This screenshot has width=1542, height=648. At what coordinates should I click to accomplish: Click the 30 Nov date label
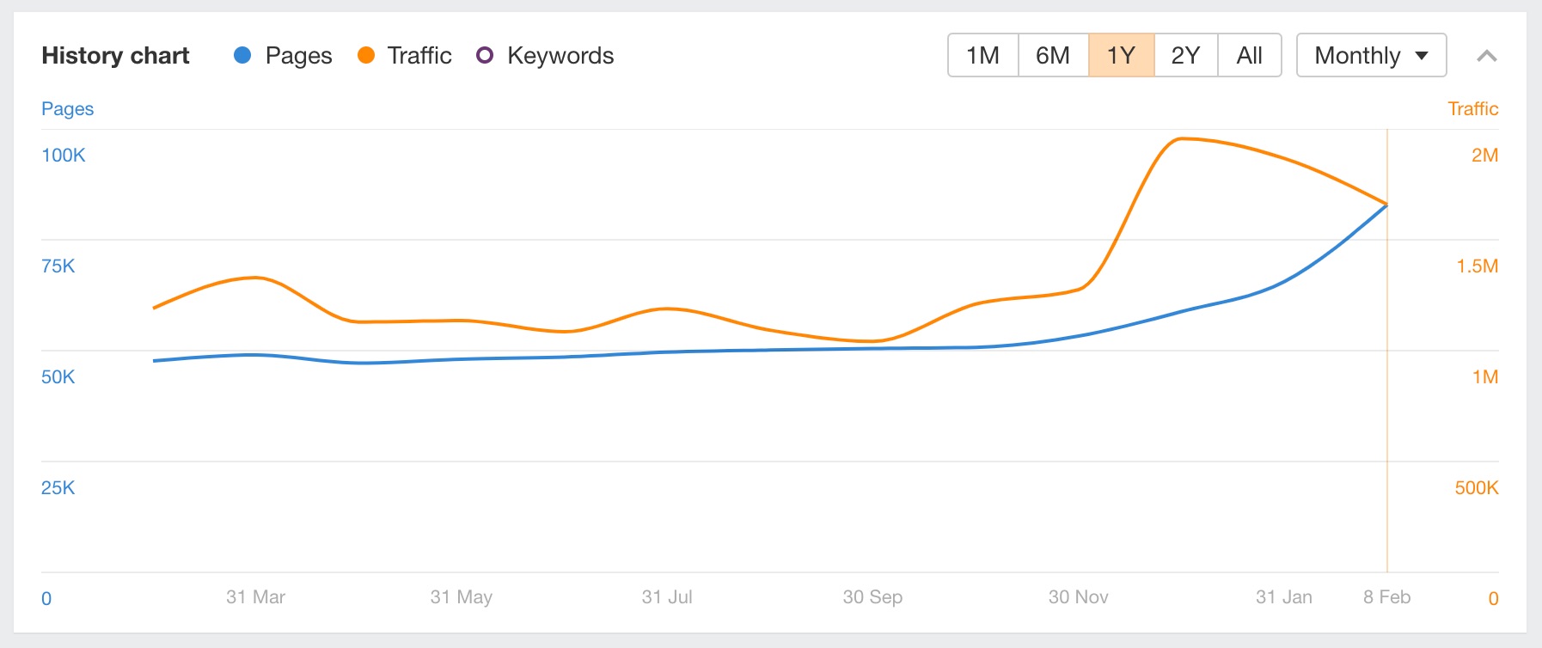tap(1078, 597)
